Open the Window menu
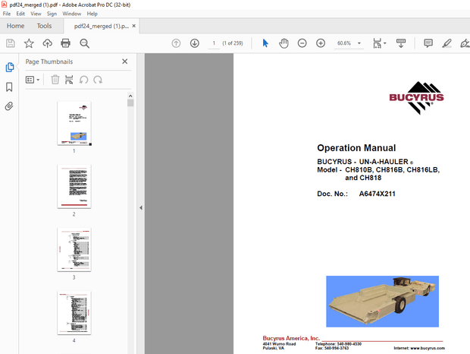The width and height of the screenshot is (470, 354). point(72,14)
